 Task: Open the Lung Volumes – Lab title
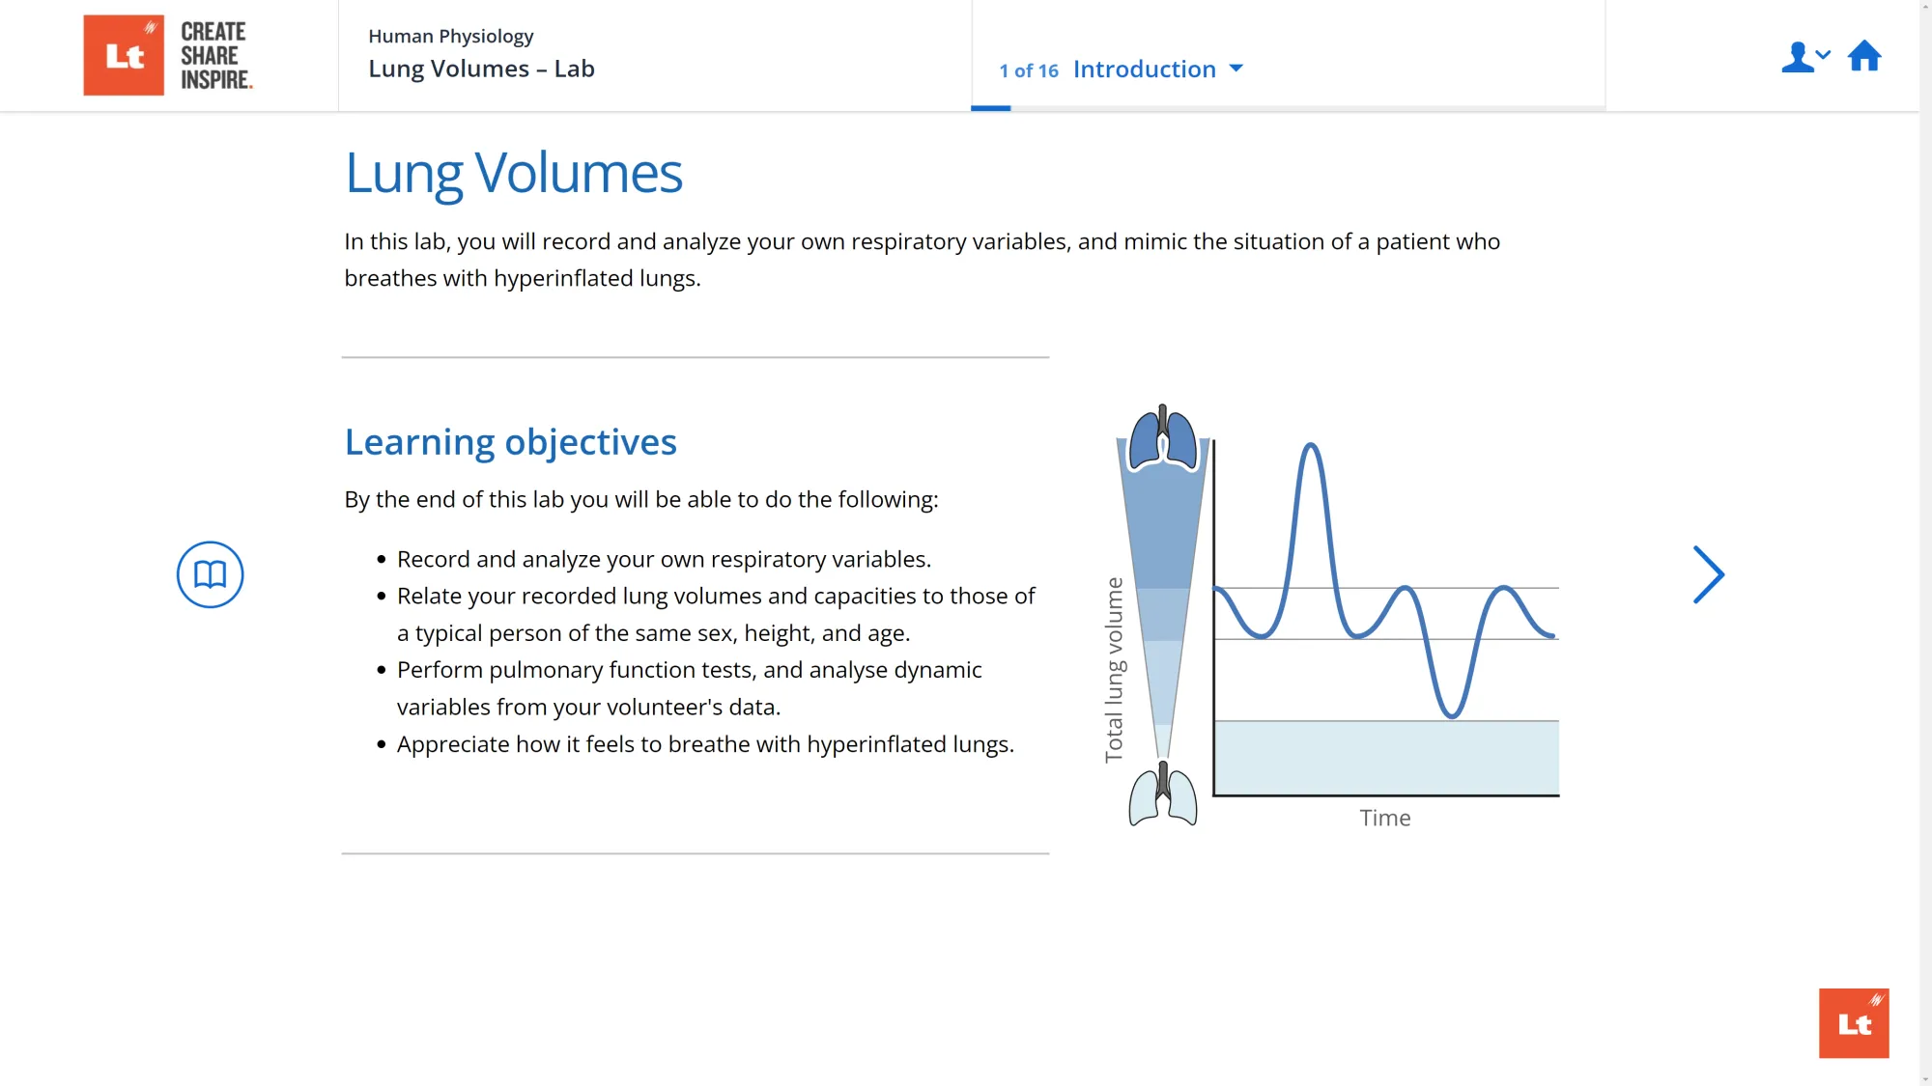pos(481,69)
